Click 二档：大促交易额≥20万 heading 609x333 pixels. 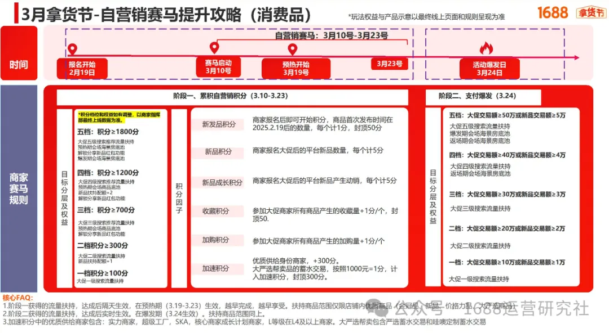coord(507,228)
